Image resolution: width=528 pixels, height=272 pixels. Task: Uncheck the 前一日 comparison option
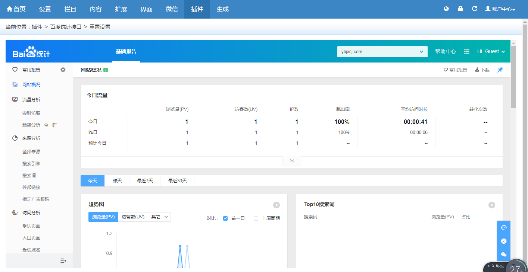point(225,218)
